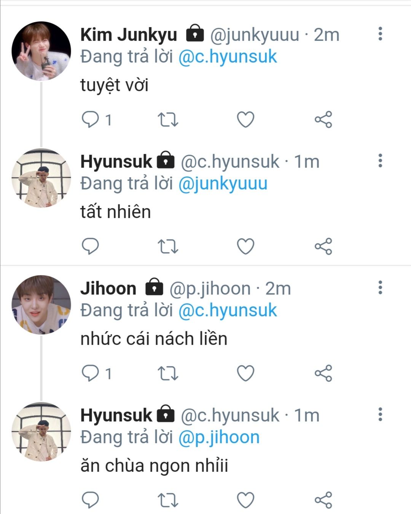Share Hyunsuk's "tất nhiên" tweet
Screen dimensions: 411x514
click(x=323, y=246)
